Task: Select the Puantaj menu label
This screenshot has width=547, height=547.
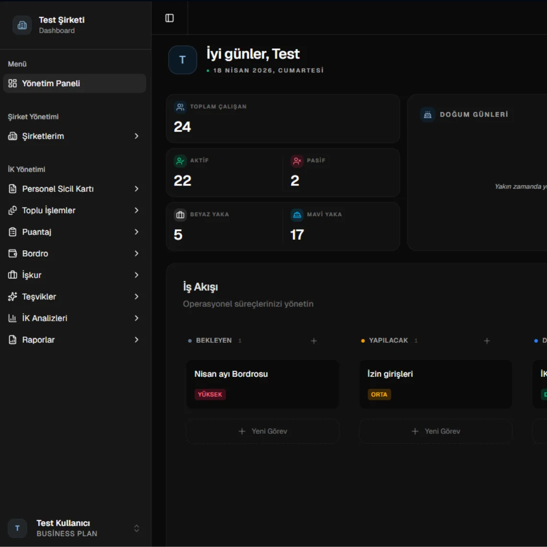Action: coord(36,232)
